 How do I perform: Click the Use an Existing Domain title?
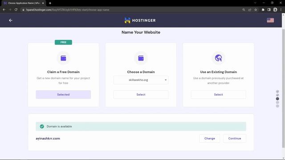[218, 72]
